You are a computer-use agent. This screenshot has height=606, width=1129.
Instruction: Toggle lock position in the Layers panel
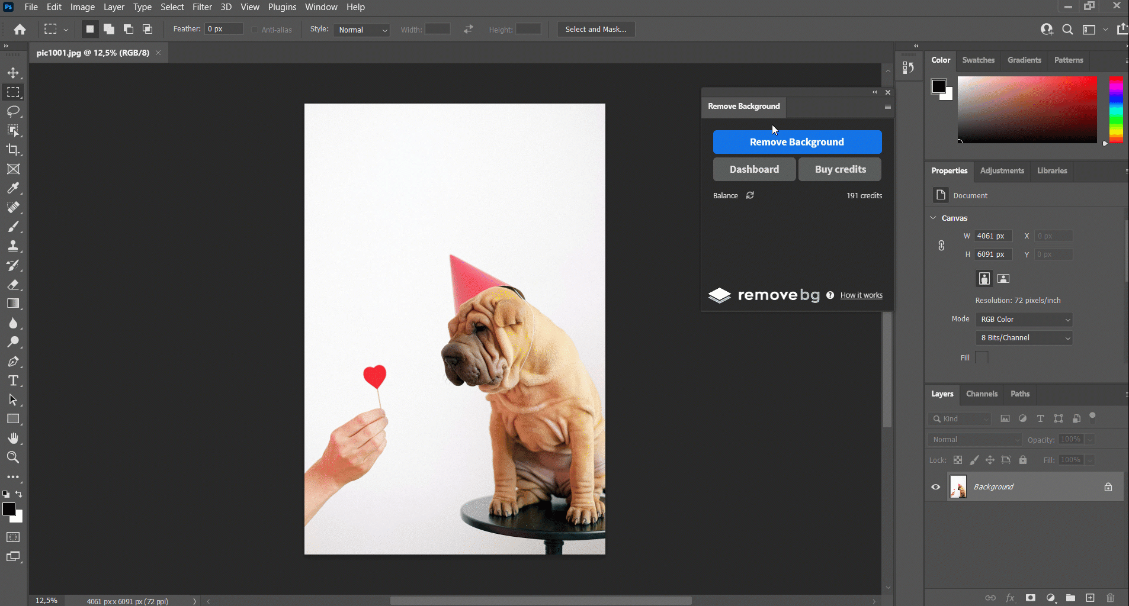click(990, 460)
